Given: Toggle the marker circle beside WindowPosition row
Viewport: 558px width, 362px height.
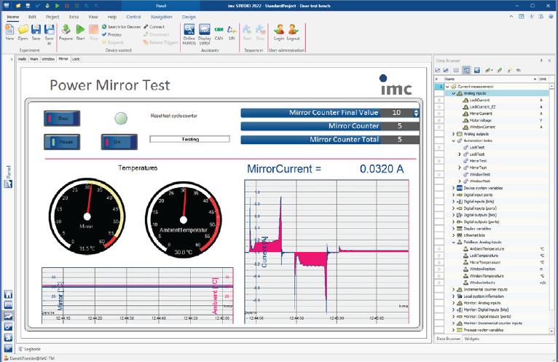Looking at the screenshot, I should (439, 269).
